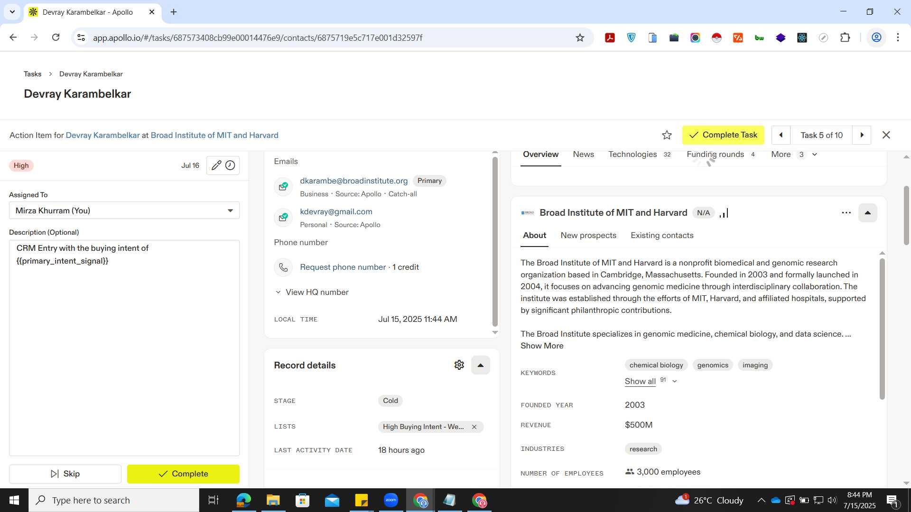Click the Adobe Acrobat extension icon
This screenshot has height=512, width=911.
[610, 38]
